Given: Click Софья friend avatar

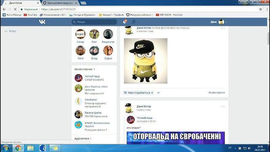Looking at the screenshot, I should point(108,51).
